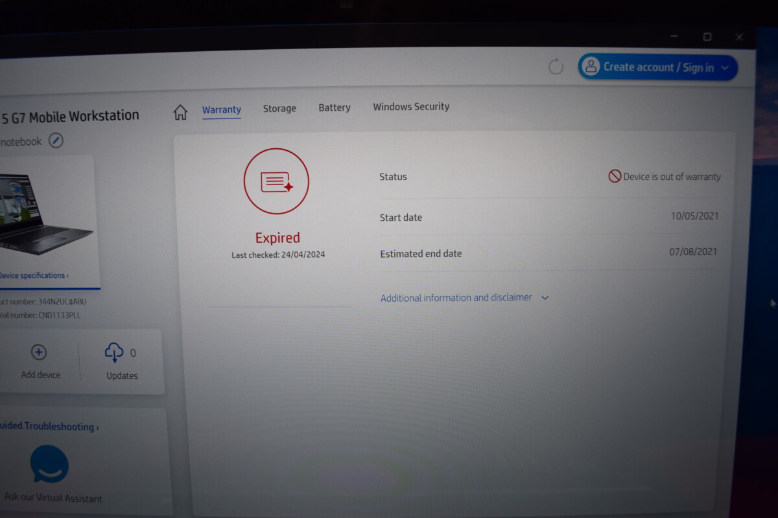The width and height of the screenshot is (778, 518).
Task: Open the Windows Security tab
Action: (x=411, y=107)
